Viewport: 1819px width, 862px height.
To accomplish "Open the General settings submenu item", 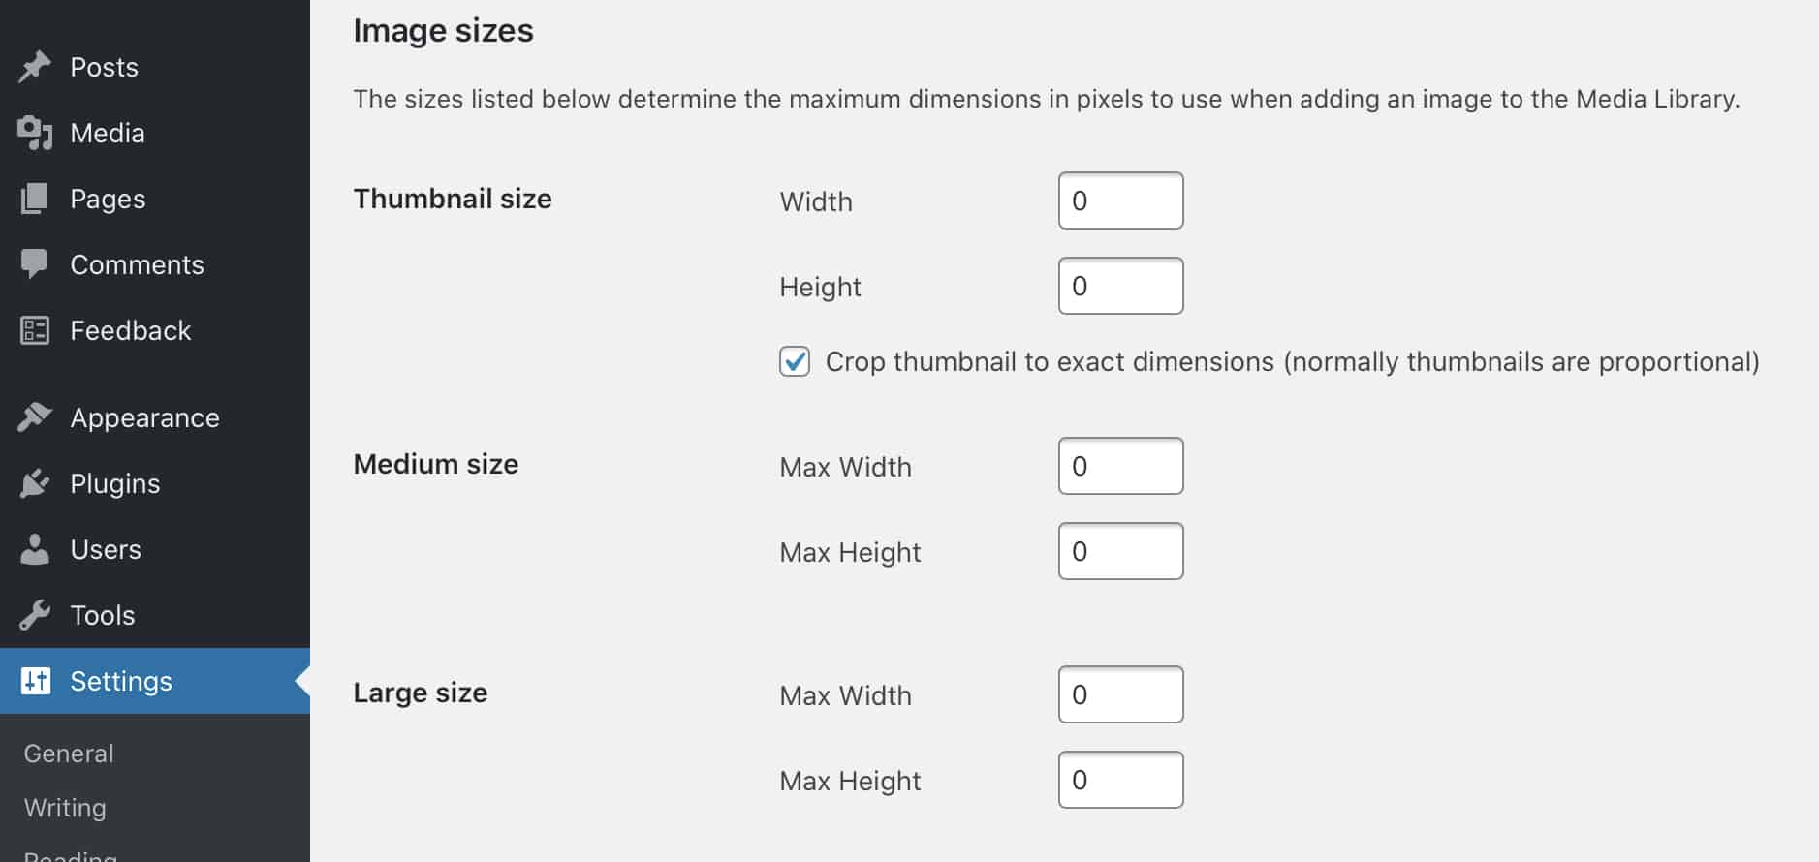I will click(69, 754).
